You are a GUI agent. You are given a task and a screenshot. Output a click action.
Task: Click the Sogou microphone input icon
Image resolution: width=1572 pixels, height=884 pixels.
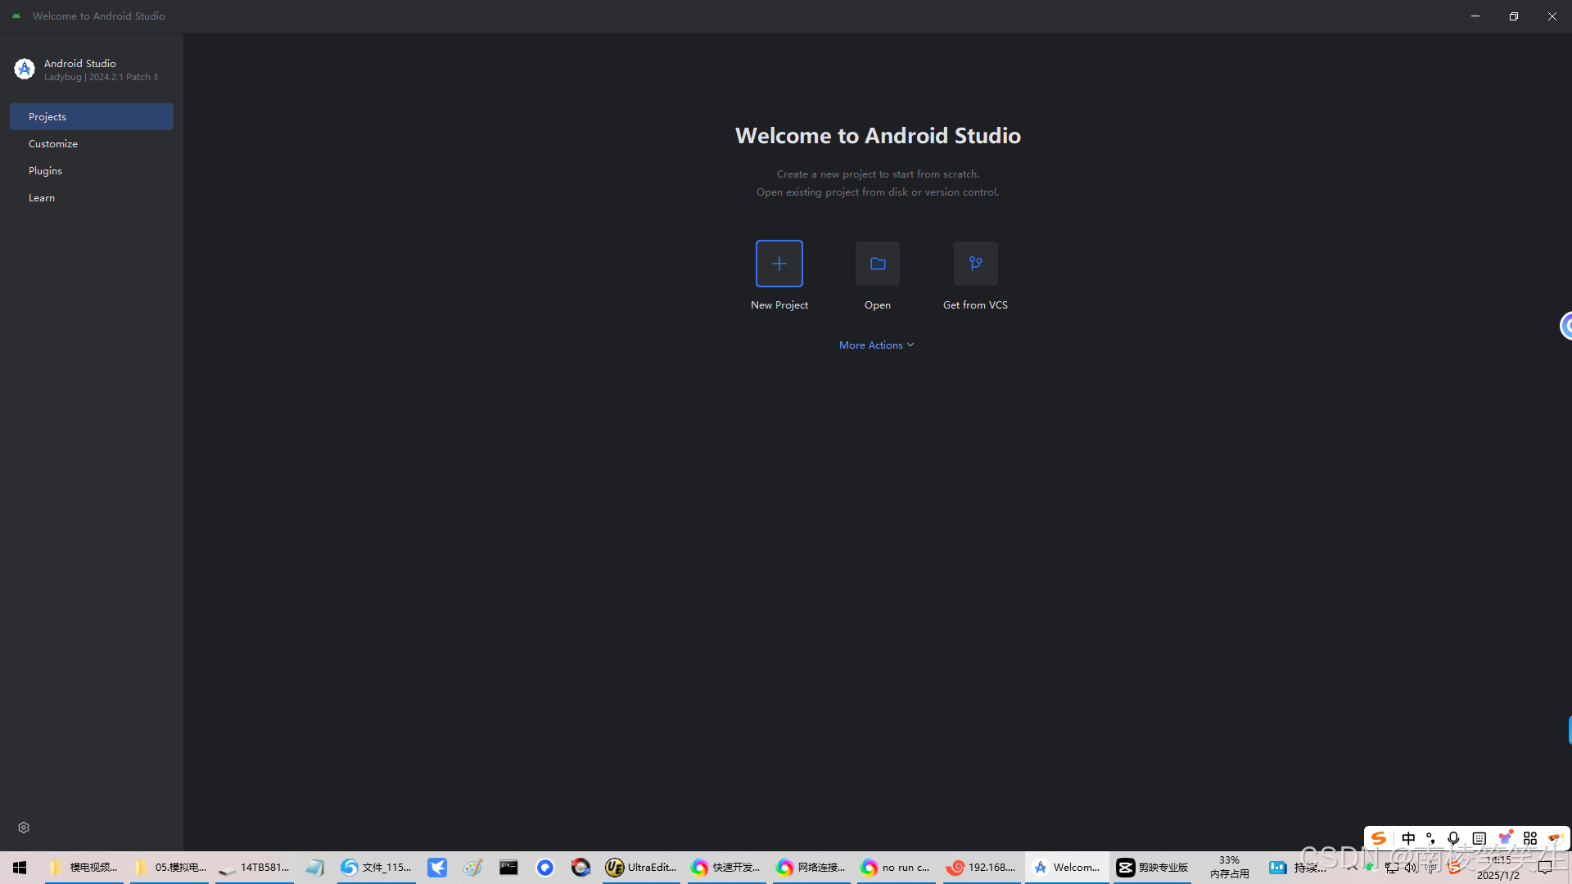click(x=1453, y=838)
